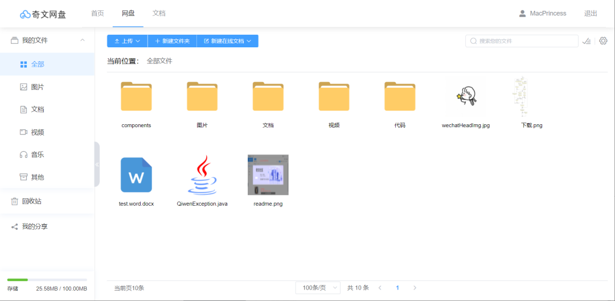Click the settings gear icon
This screenshot has height=301, width=615.
[x=603, y=41]
